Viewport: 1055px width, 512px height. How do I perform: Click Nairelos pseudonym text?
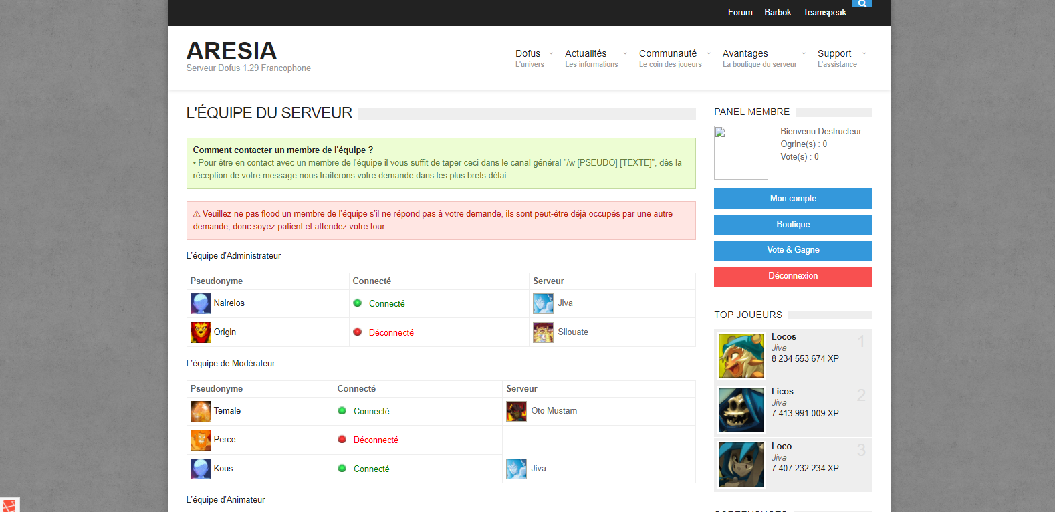(229, 303)
